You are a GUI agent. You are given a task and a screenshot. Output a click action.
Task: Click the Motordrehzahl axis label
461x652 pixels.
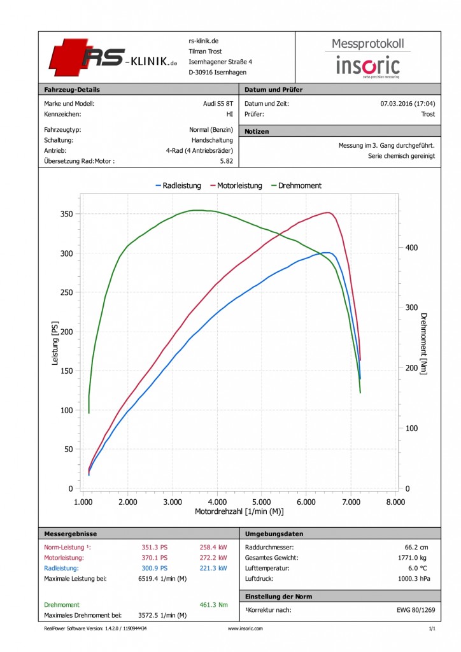[239, 511]
